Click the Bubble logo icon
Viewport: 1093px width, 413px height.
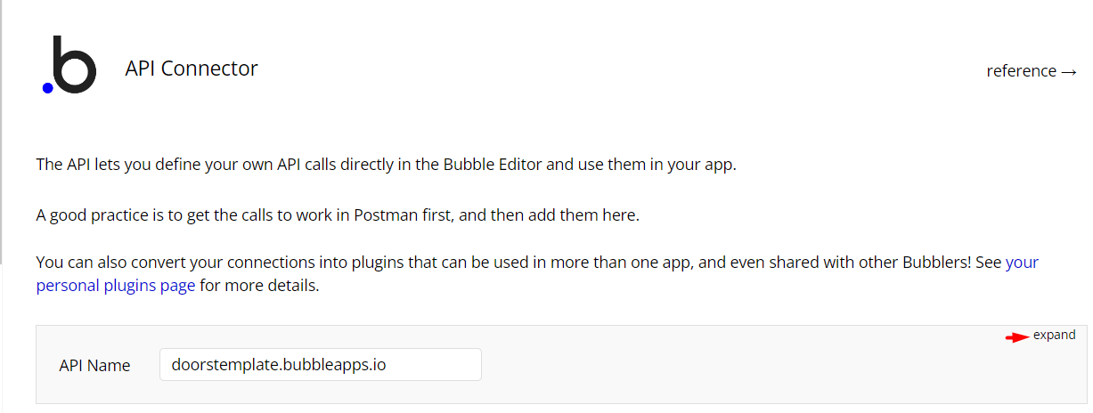pos(69,65)
